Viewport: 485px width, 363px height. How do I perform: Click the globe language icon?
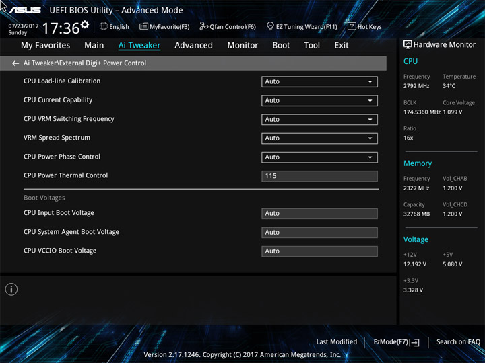click(104, 26)
